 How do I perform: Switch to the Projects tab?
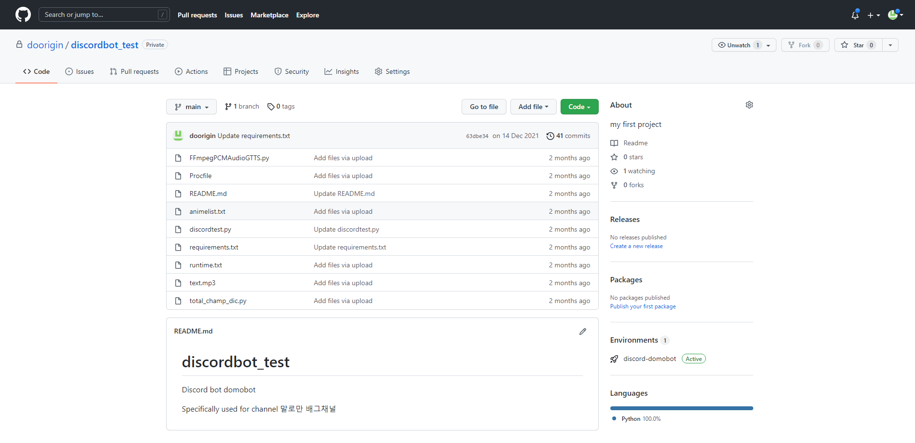point(241,71)
